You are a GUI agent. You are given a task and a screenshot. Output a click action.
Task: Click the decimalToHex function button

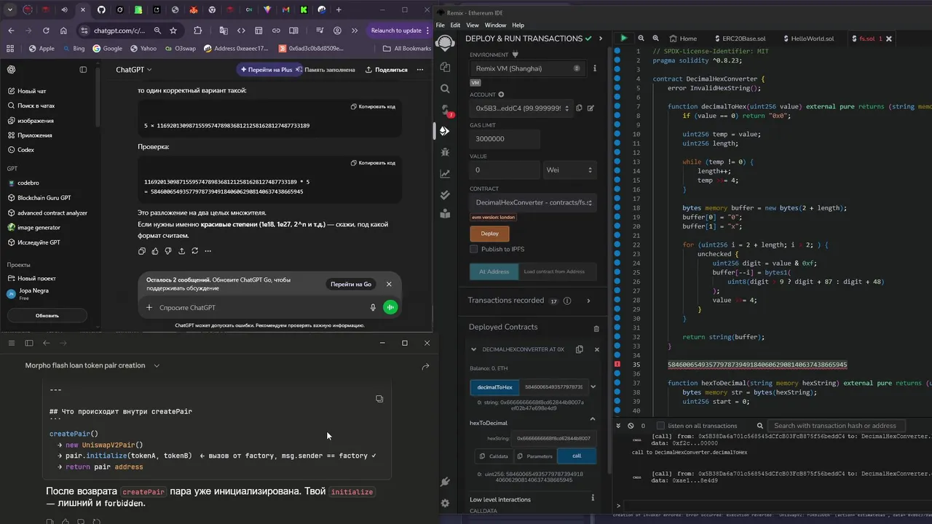coord(495,387)
